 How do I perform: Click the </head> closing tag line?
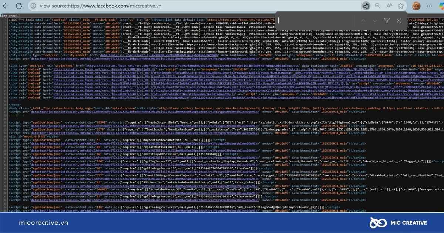(x=14, y=105)
